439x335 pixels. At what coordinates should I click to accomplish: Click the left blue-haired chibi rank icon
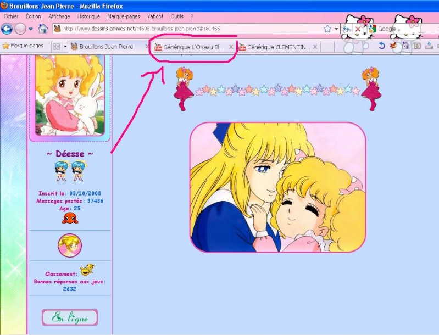[x=62, y=171]
